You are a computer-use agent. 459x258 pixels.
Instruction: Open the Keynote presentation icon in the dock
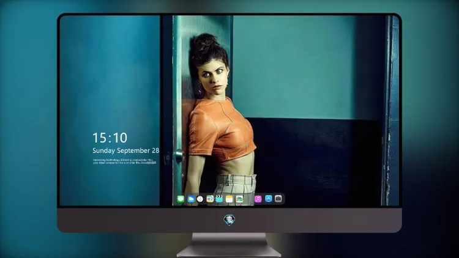[x=210, y=199]
